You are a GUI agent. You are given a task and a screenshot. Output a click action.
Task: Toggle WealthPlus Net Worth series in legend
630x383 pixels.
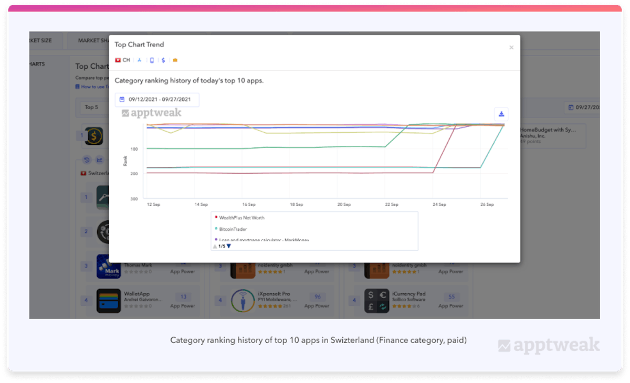coord(241,217)
